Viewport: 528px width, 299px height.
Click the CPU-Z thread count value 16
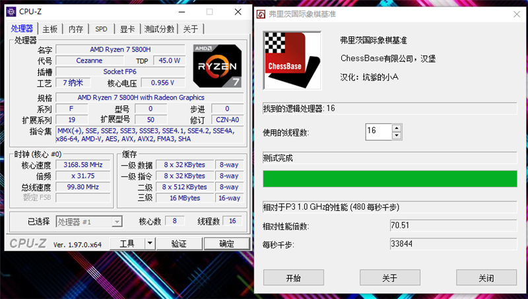coord(232,221)
